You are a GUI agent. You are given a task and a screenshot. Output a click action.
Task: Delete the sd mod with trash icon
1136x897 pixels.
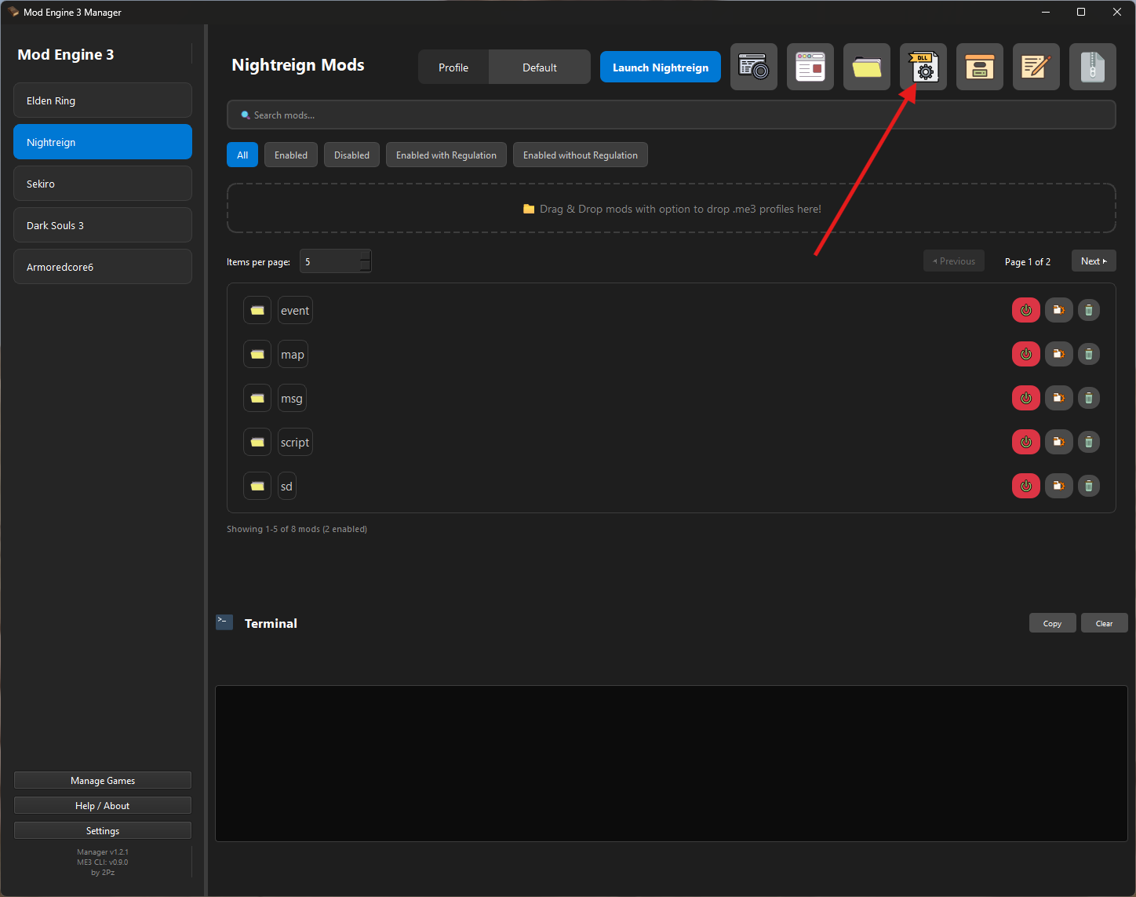pos(1088,486)
